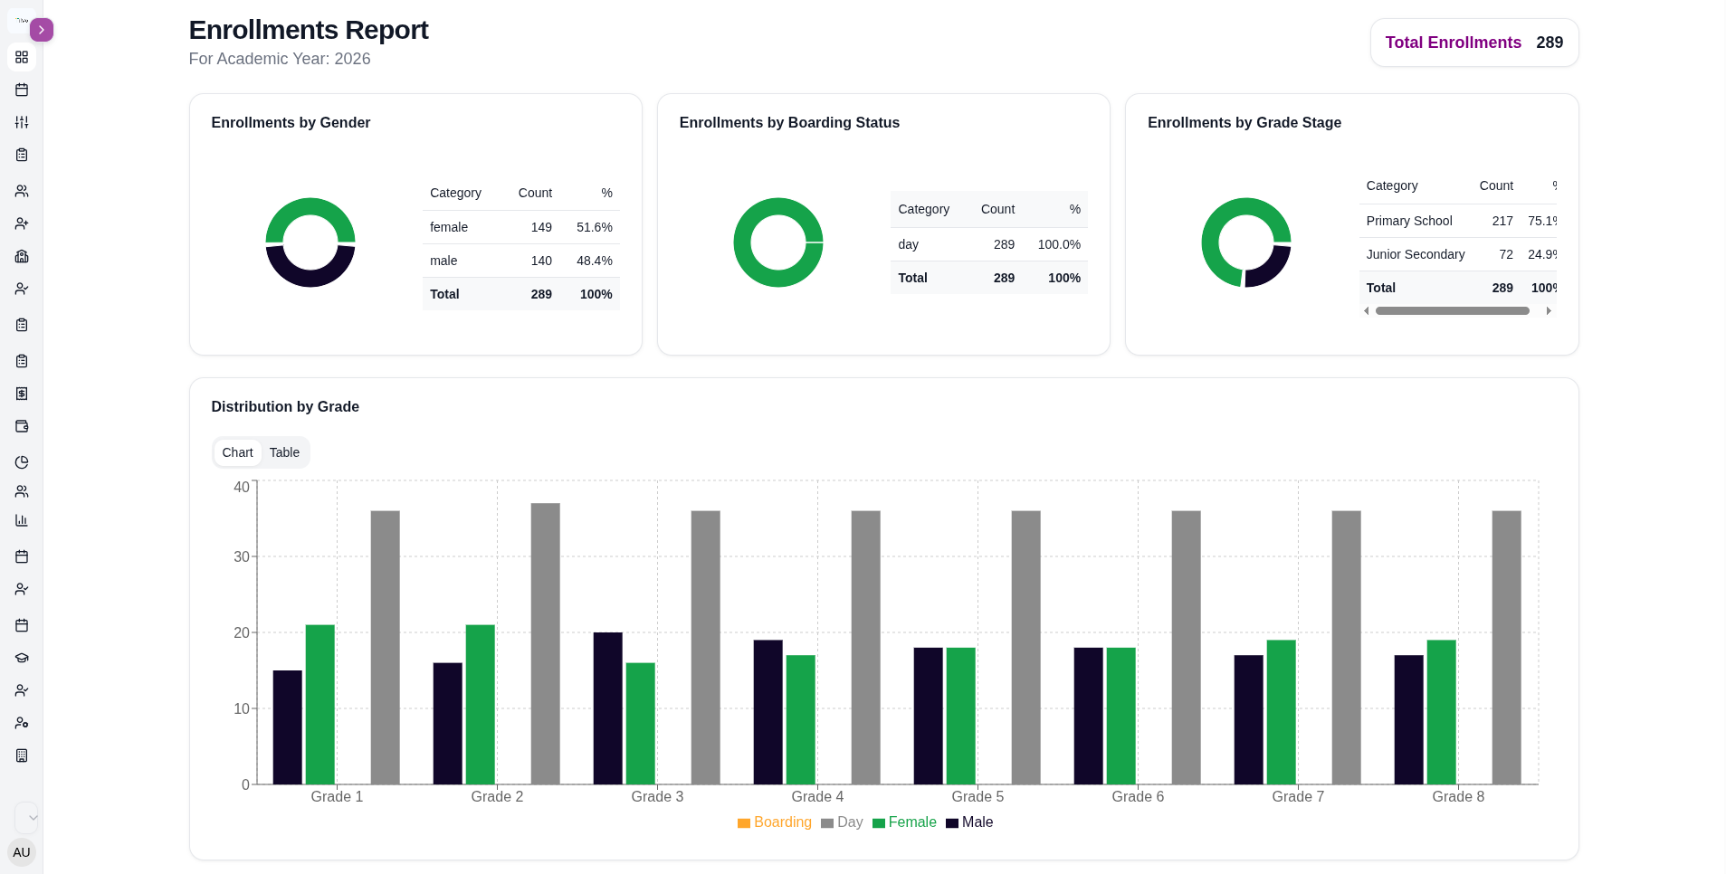Open the add-user icon in sidebar
The image size is (1726, 874).
point(22,223)
